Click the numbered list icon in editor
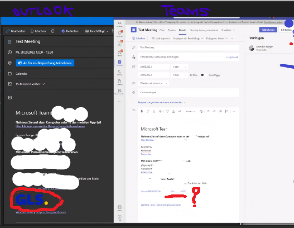Screen dimensions: 294x228 click(x=226, y=111)
